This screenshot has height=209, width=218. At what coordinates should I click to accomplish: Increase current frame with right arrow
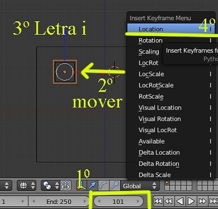click(138, 201)
